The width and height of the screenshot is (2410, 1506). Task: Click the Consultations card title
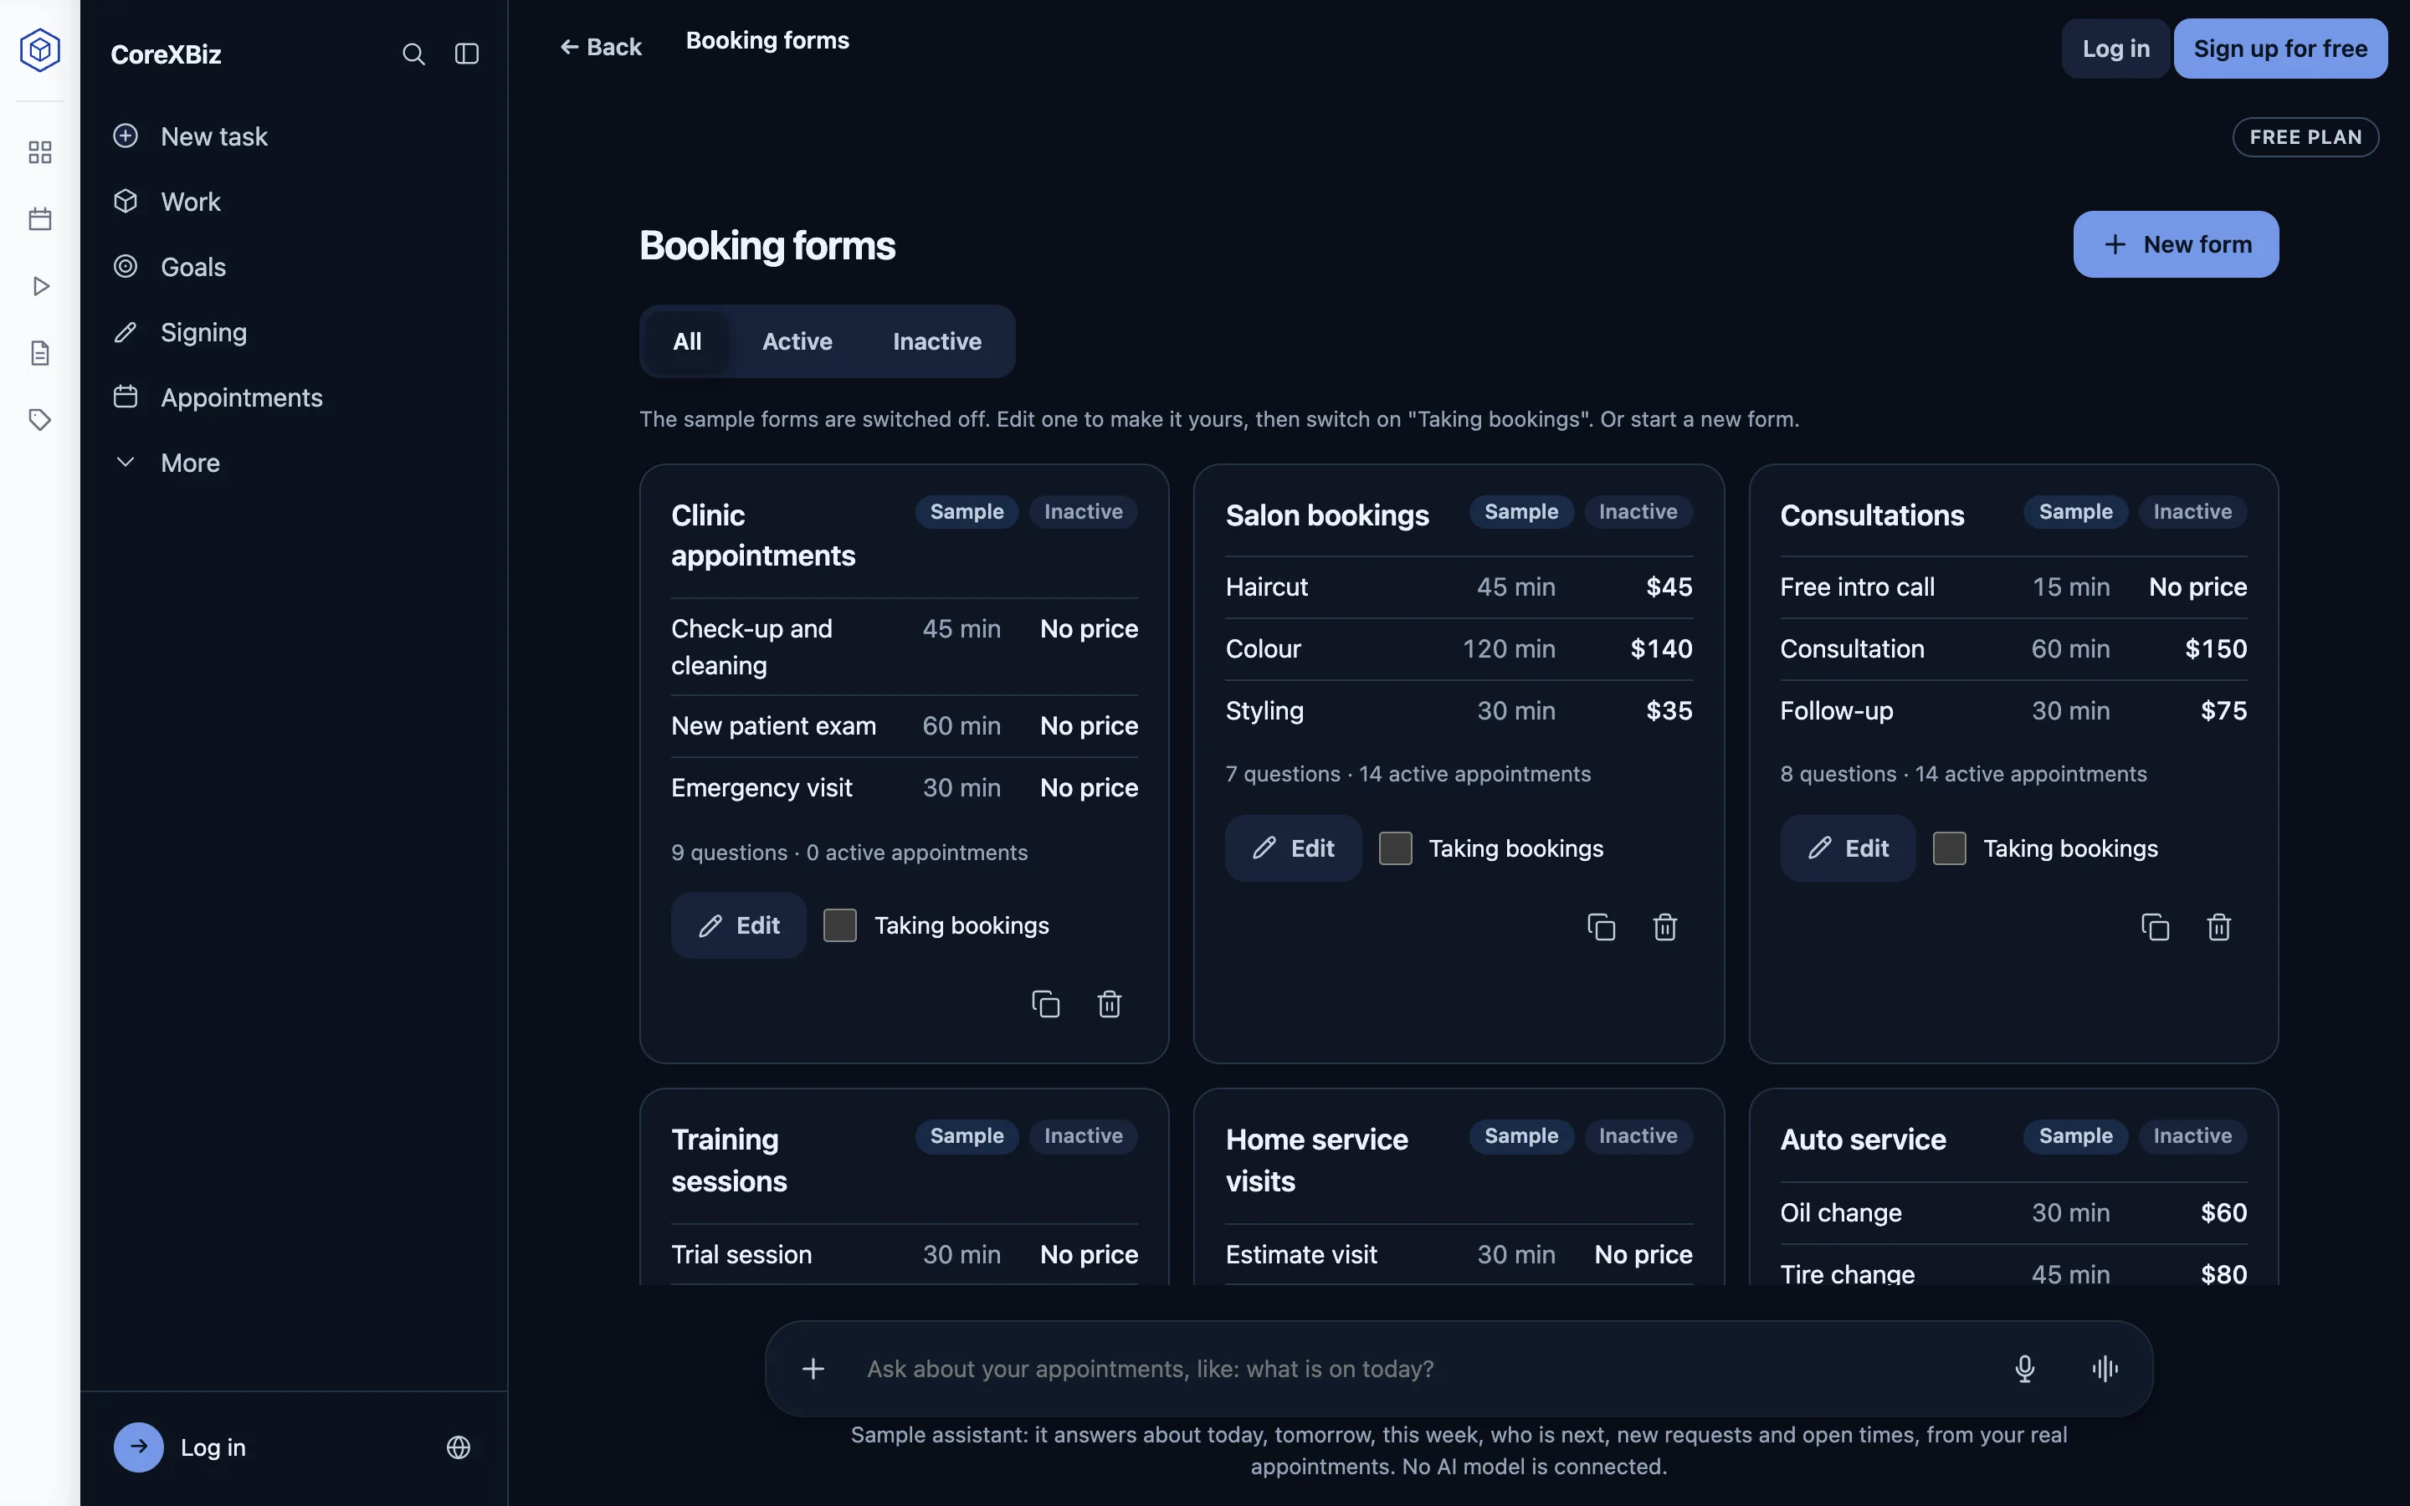[x=1872, y=515]
